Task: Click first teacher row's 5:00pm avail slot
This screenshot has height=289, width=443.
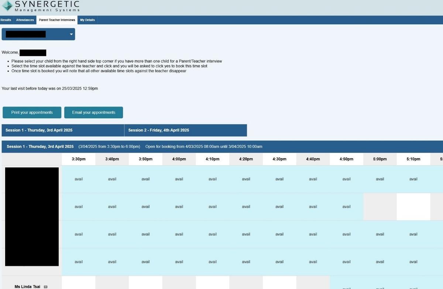Action: [380, 179]
